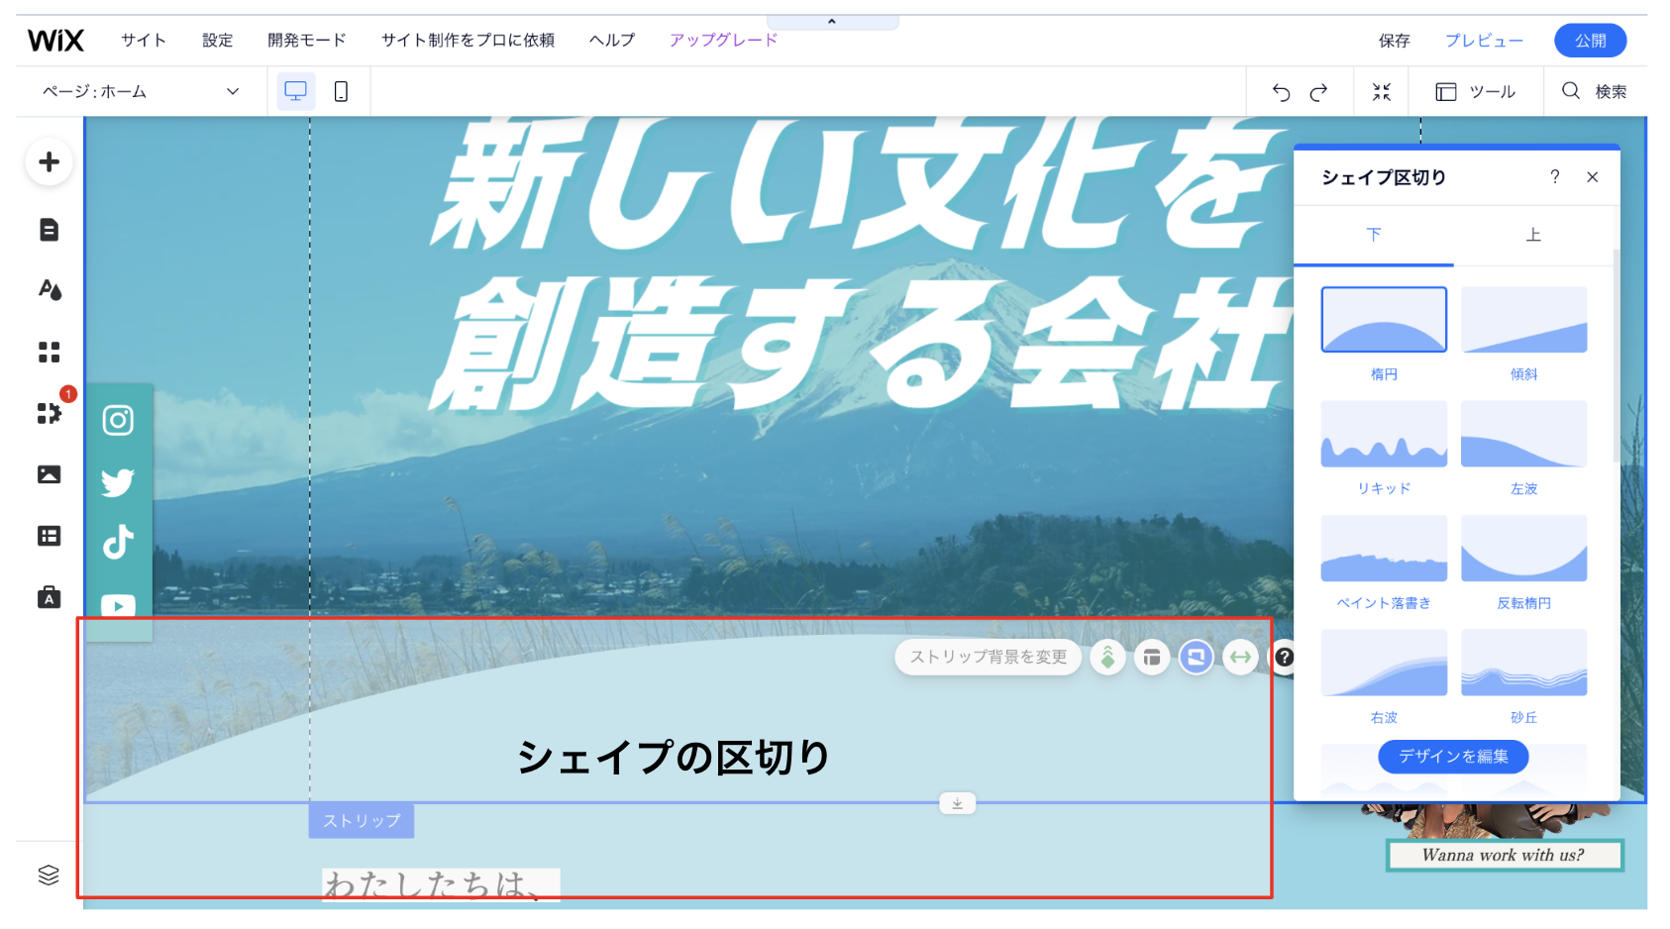1670x929 pixels.
Task: Click the 公開 publish button
Action: 1590,40
